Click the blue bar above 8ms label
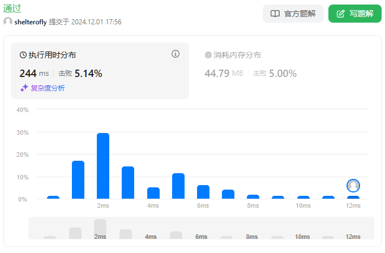This screenshot has height=253, width=385. click(253, 196)
